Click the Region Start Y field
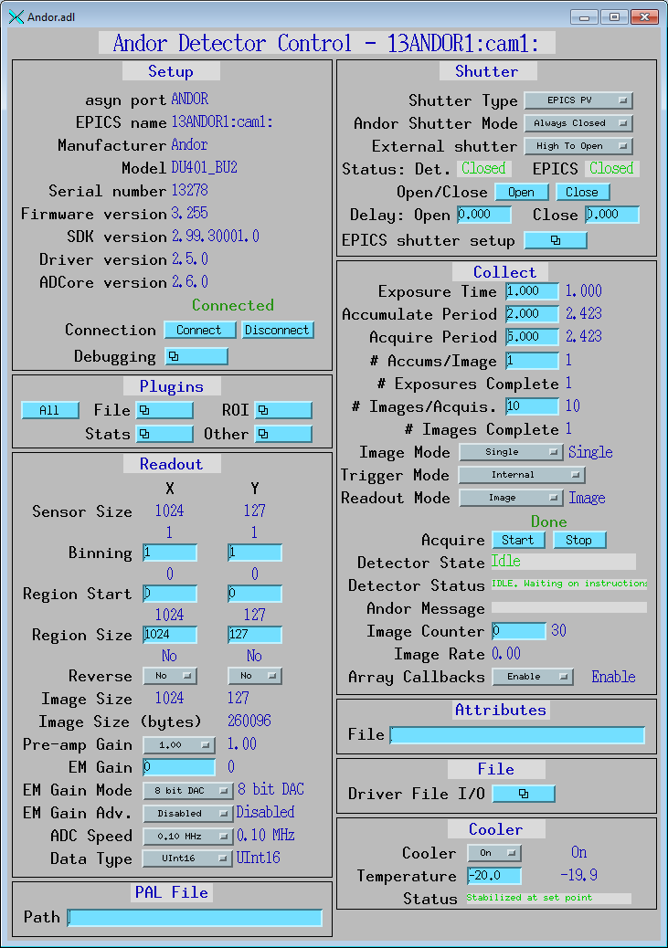This screenshot has width=668, height=948. (255, 594)
